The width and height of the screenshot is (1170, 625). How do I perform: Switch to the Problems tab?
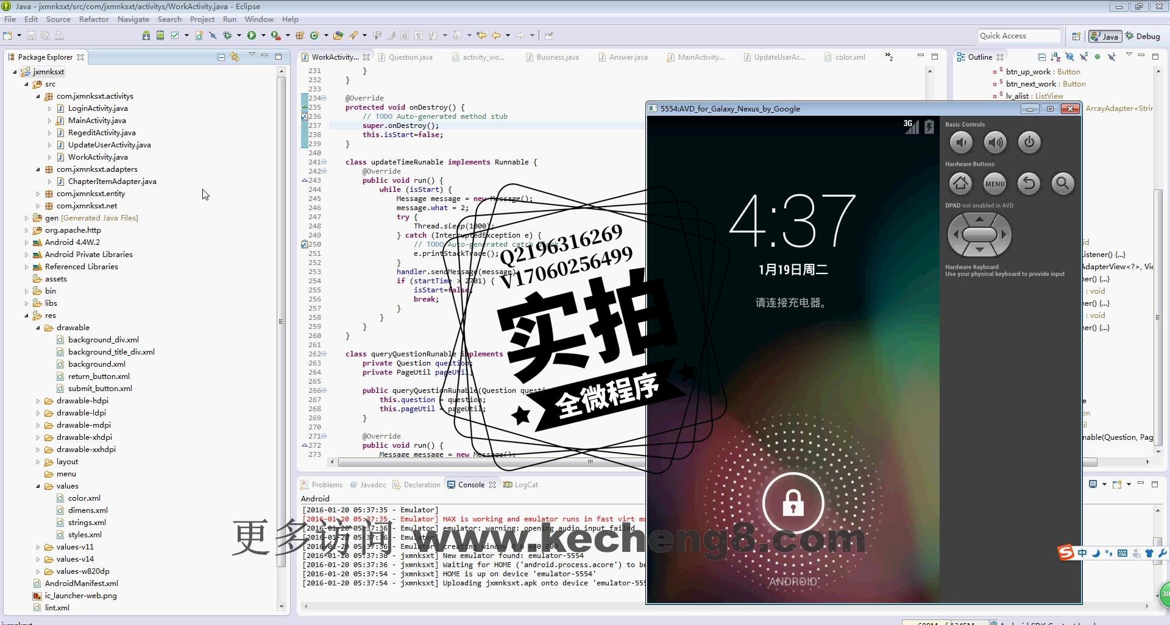pos(322,485)
